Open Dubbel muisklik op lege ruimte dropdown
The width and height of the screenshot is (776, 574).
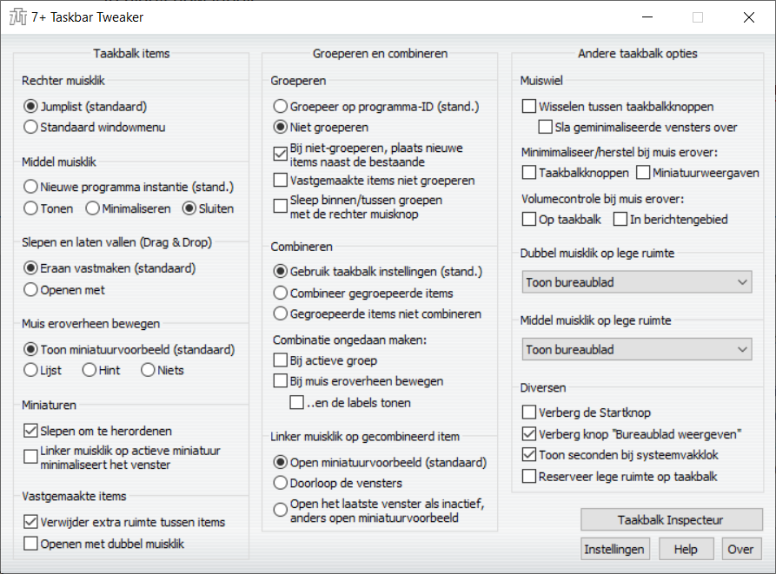tap(638, 282)
